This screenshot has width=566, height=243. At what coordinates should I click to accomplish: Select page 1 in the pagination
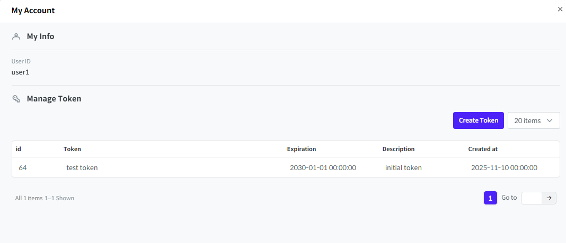pos(490,198)
